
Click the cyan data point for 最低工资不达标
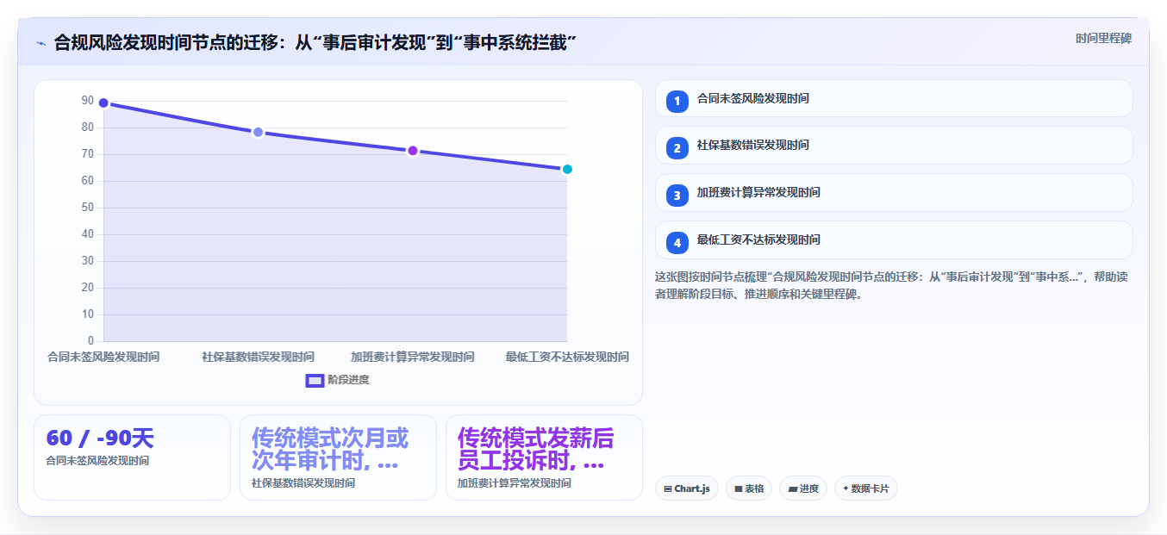pyautogui.click(x=567, y=170)
